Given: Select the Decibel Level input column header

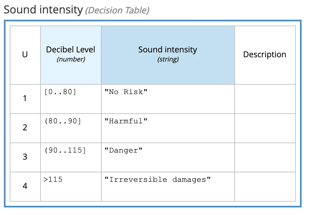Looking at the screenshot, I should coord(71,55).
